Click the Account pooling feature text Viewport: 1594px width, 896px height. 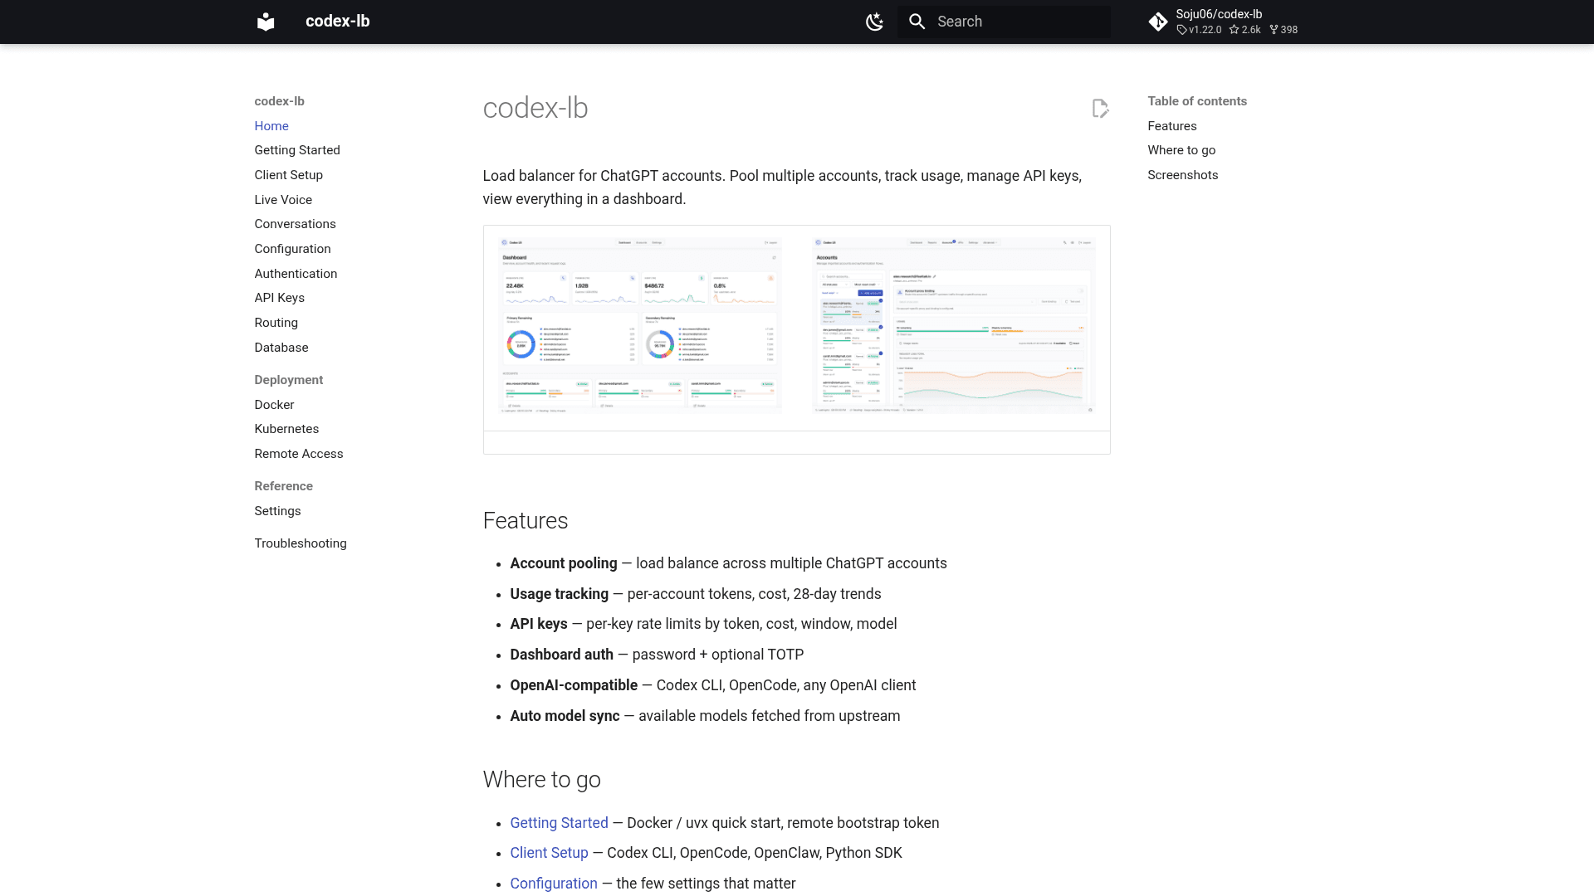click(564, 563)
